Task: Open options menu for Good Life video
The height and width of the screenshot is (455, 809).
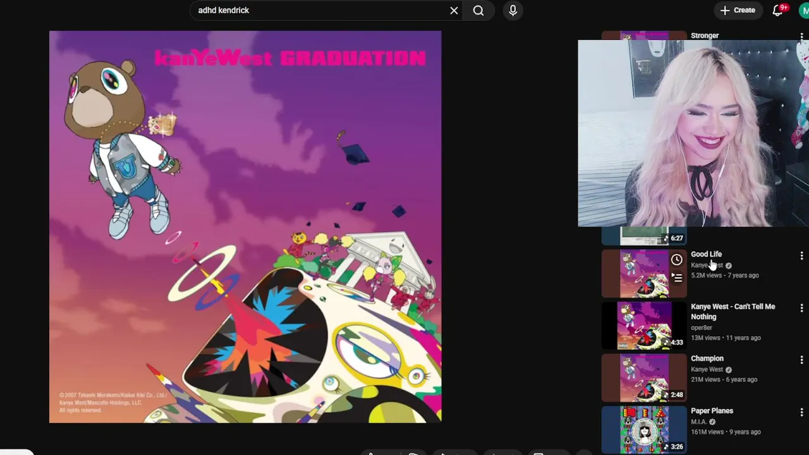Action: [x=801, y=255]
